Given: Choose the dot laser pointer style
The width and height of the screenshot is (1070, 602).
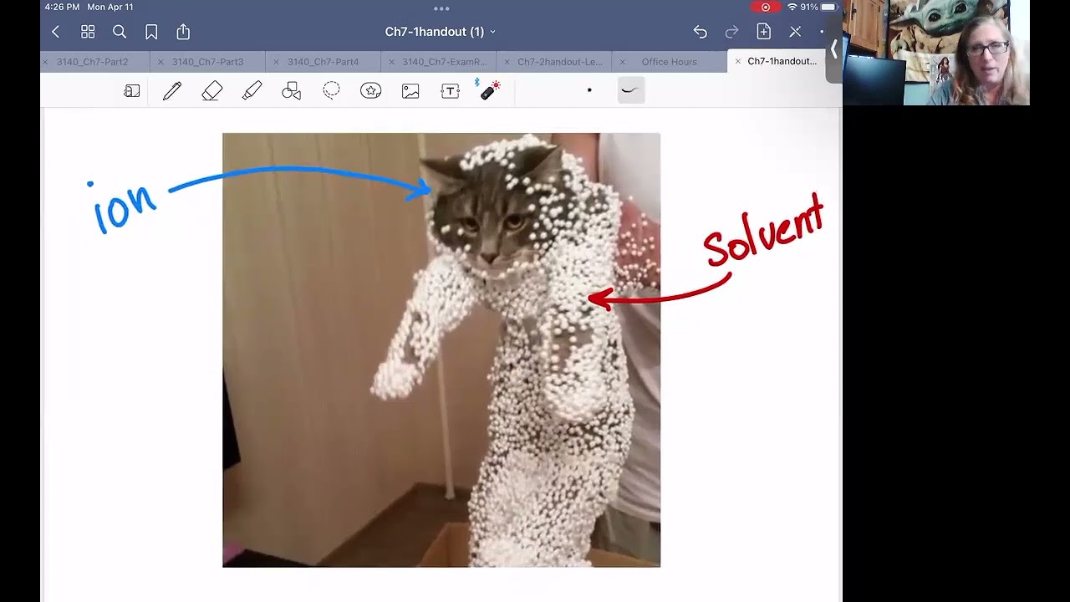Looking at the screenshot, I should coord(589,90).
